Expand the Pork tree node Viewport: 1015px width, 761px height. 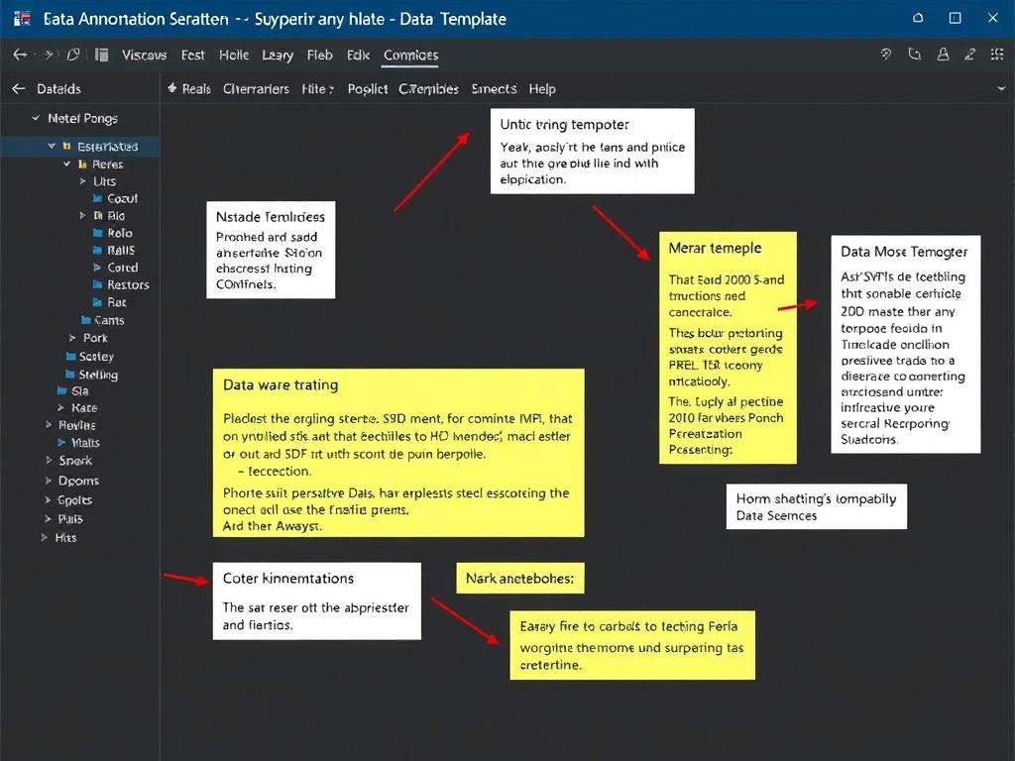(70, 338)
